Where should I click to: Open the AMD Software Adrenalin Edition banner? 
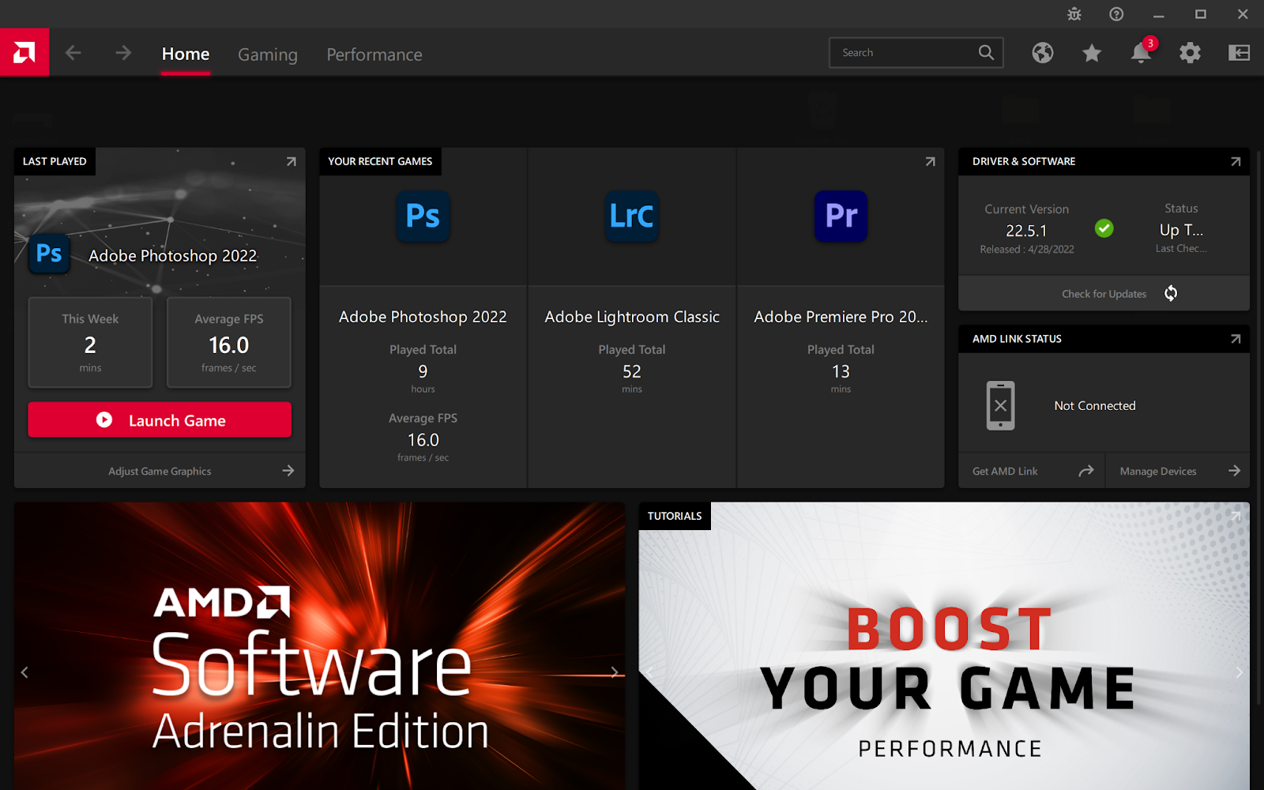(x=319, y=645)
